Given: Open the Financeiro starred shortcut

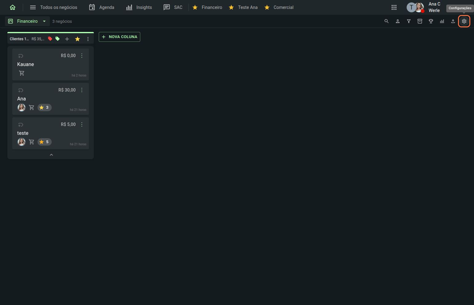Looking at the screenshot, I should click(x=207, y=7).
